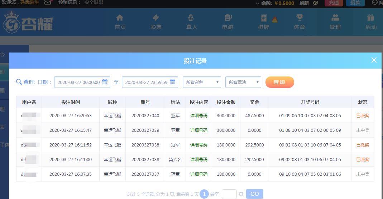Click the 刷新 refresh link
The height and width of the screenshot is (199, 383).
click(304, 3)
